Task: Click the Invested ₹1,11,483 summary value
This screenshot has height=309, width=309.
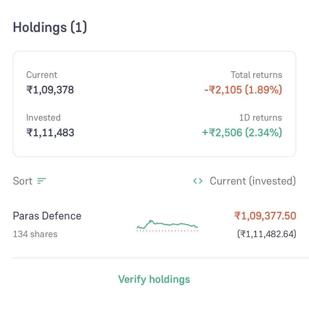Action: 50,133
